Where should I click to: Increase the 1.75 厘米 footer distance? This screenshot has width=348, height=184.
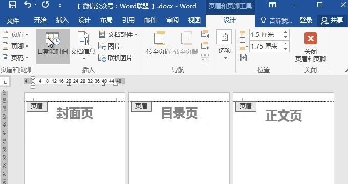click(286, 44)
